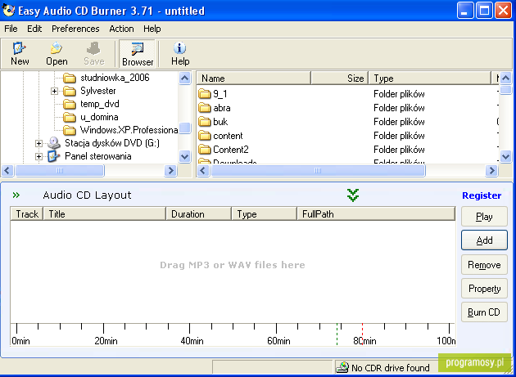Open the Help menu in menu bar

coord(152,29)
